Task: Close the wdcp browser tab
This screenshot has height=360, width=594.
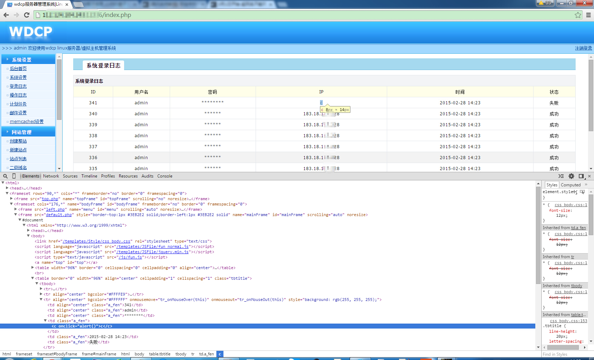Action: pos(67,5)
